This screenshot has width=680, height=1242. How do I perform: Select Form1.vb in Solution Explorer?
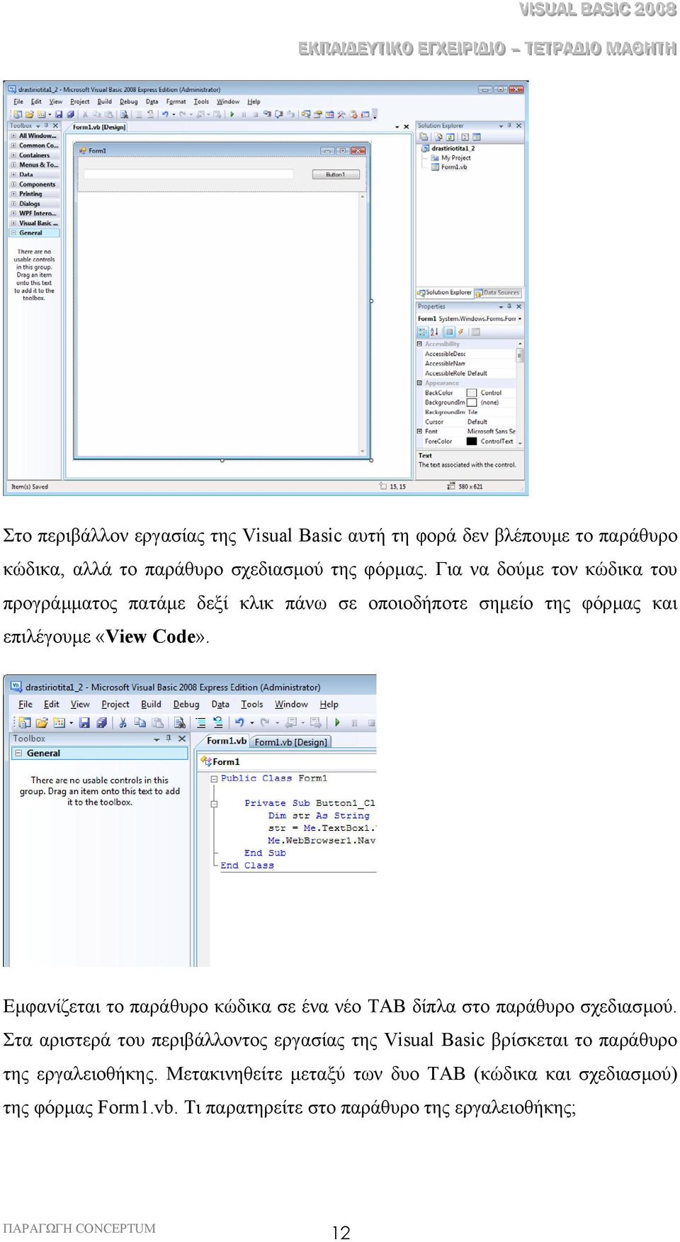(449, 167)
